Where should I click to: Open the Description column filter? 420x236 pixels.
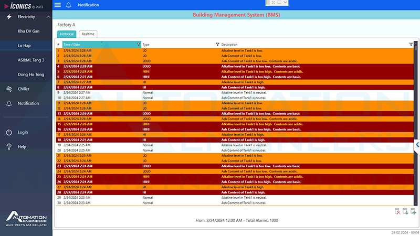(x=411, y=45)
